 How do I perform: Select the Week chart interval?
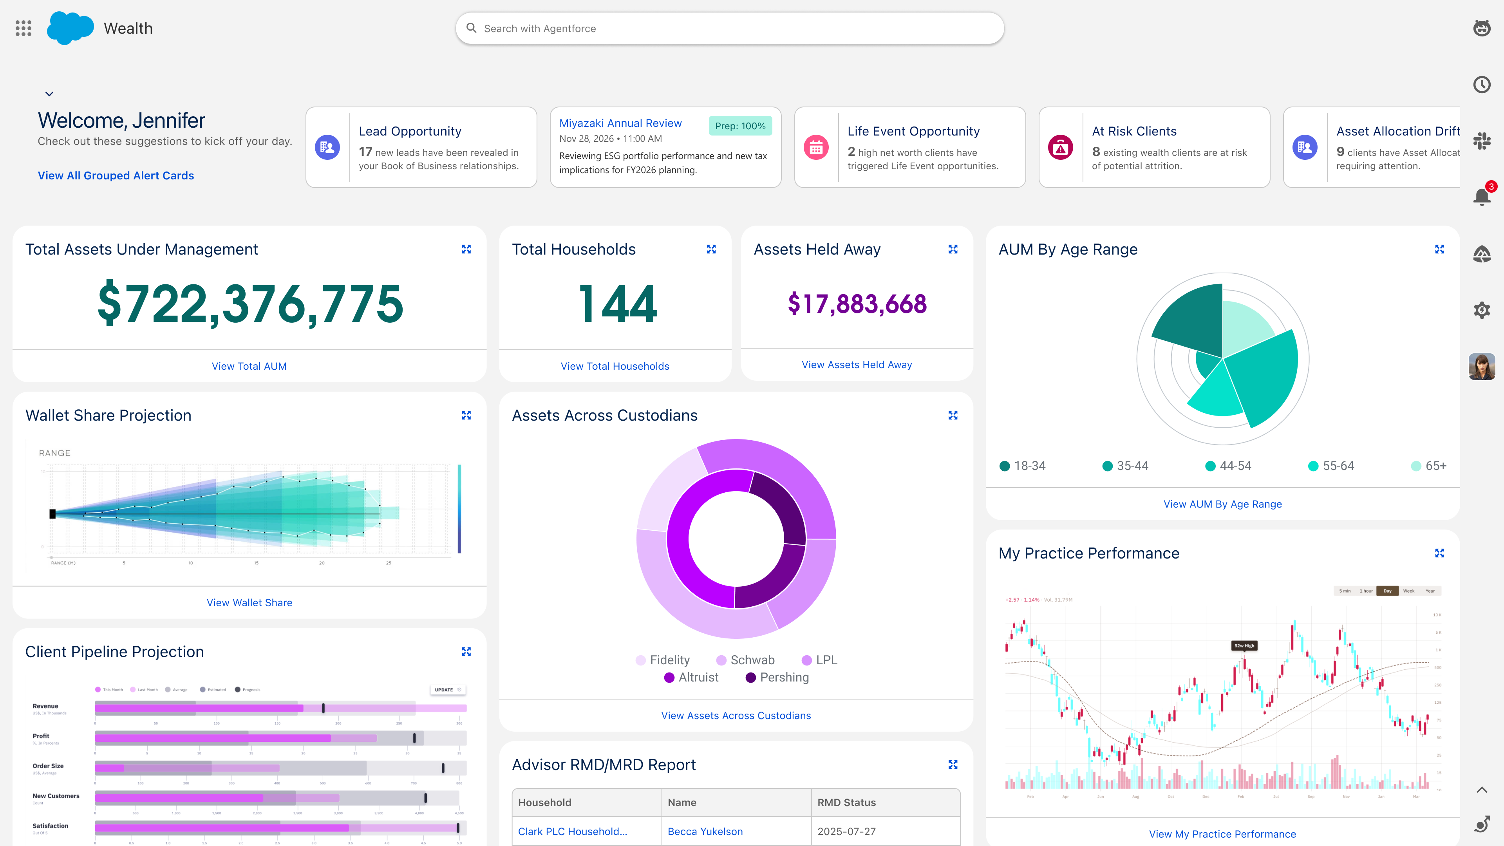click(1408, 591)
